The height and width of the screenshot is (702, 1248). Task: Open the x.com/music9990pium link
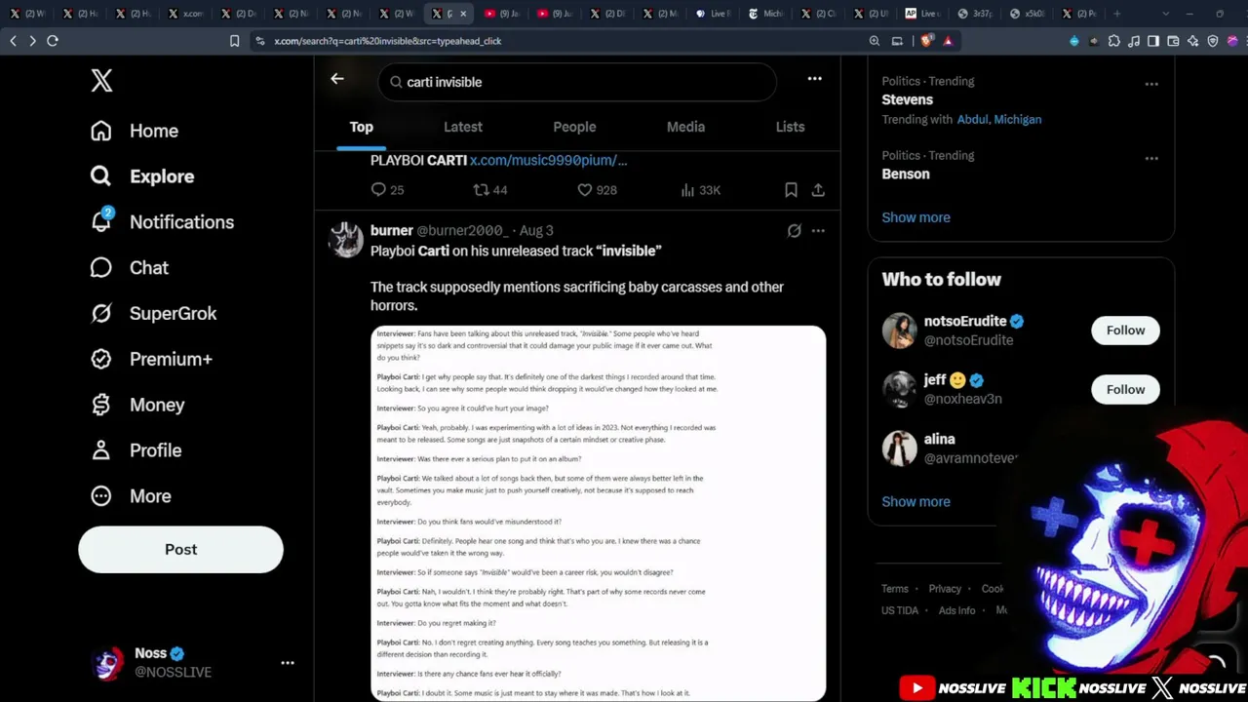pyautogui.click(x=549, y=160)
